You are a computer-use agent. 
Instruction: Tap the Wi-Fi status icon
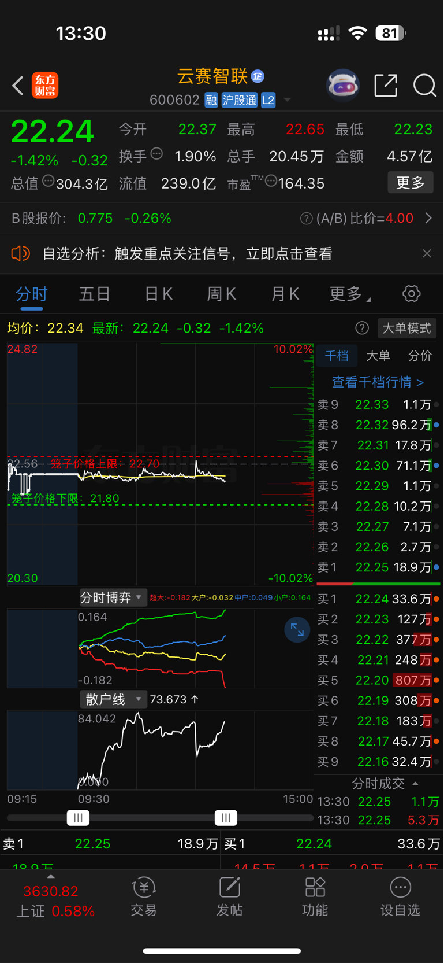(358, 34)
